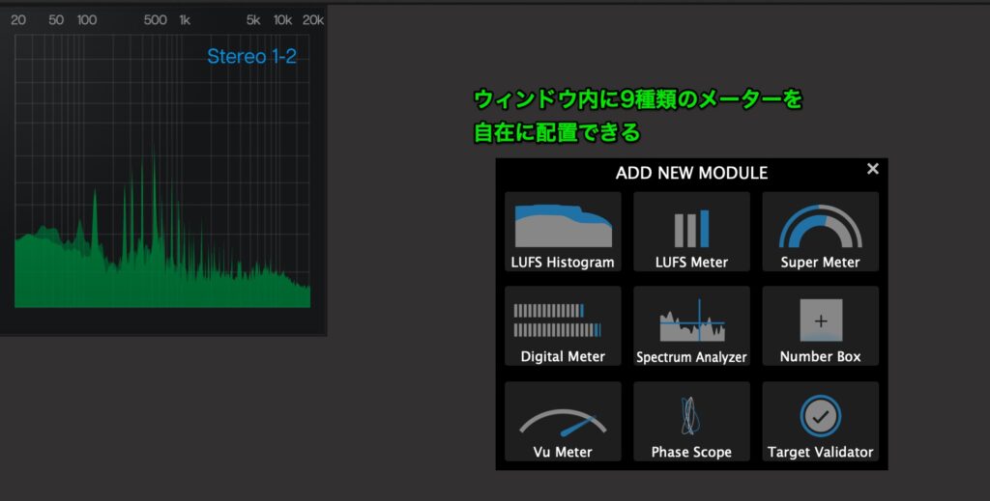Pick the Spectrum Analyzer module icon
990x501 pixels.
691,325
